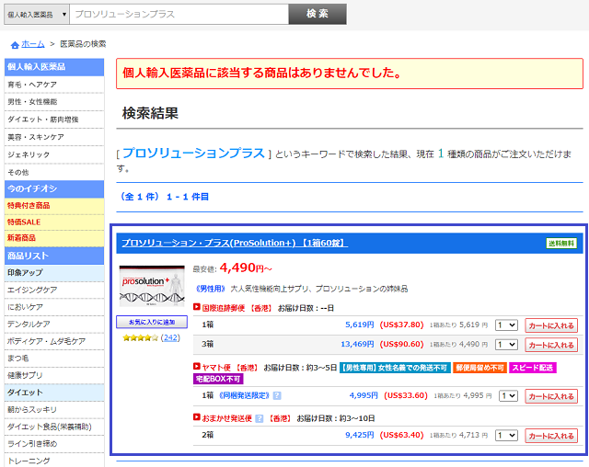Click the 9,425円 price text
Image resolution: width=589 pixels, height=467 pixels.
[360, 435]
